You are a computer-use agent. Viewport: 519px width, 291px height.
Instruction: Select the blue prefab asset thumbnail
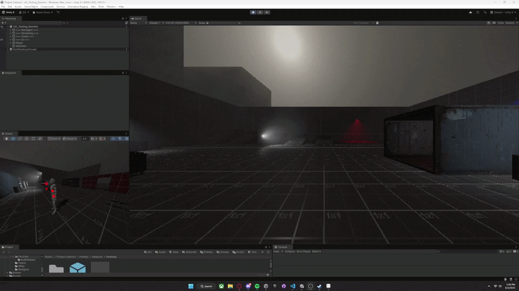click(x=77, y=268)
